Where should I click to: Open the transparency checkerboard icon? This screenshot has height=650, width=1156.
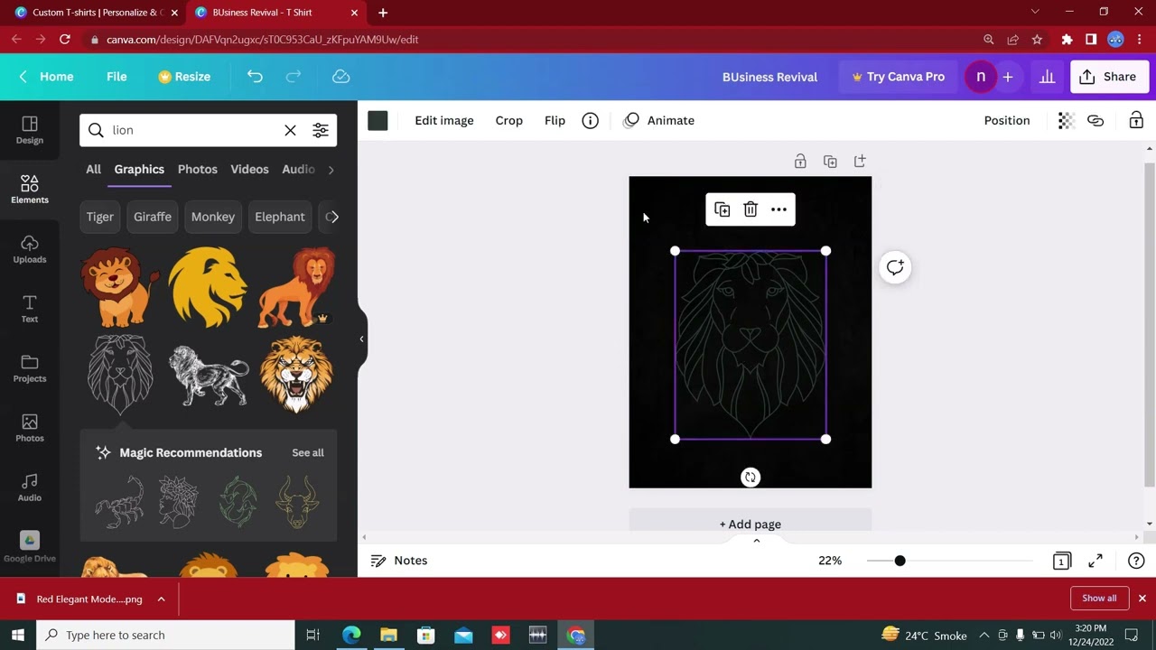click(1066, 120)
